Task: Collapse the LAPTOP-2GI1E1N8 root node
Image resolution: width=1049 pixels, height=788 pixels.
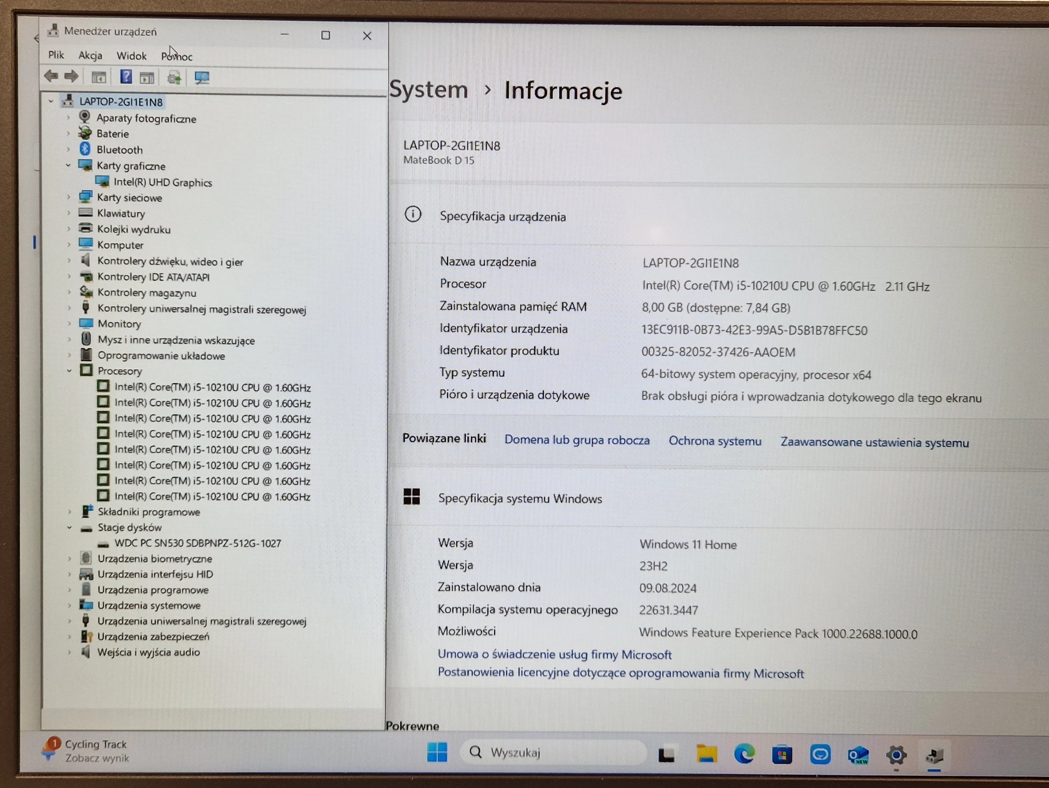Action: tap(51, 101)
